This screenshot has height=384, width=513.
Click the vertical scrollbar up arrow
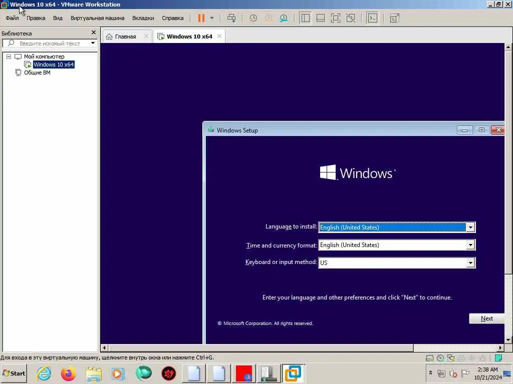[508, 47]
